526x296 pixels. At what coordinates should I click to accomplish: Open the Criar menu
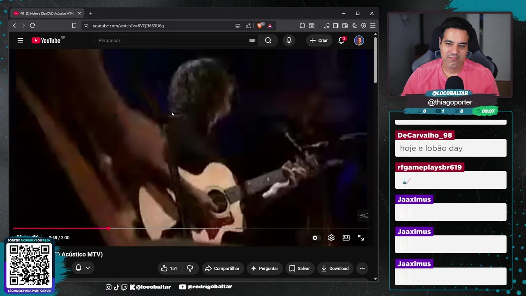[319, 40]
